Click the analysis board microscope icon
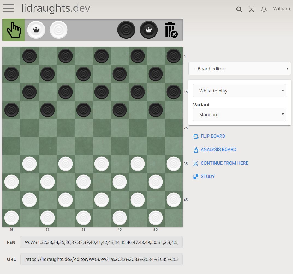The width and height of the screenshot is (293, 274). point(196,149)
